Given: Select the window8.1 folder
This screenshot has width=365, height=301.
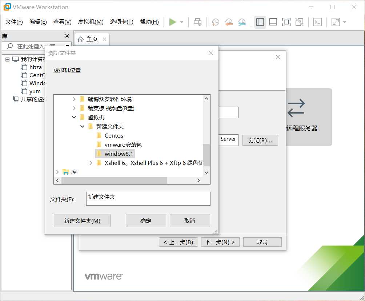Looking at the screenshot, I should click(115, 154).
